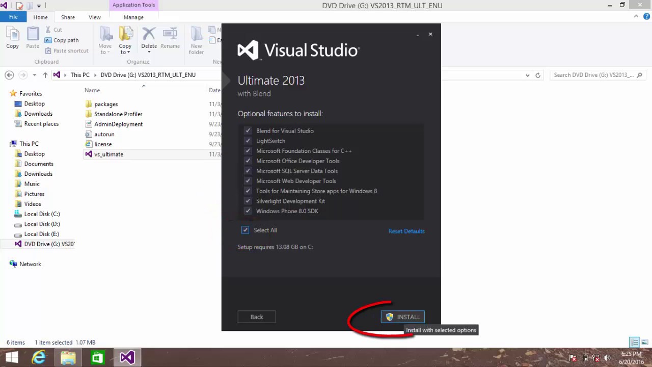
Task: Click the INSTALL button in Visual Studio setup
Action: (402, 317)
